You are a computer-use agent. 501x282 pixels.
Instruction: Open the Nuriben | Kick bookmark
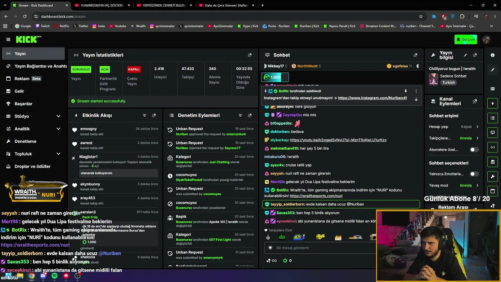(x=306, y=26)
